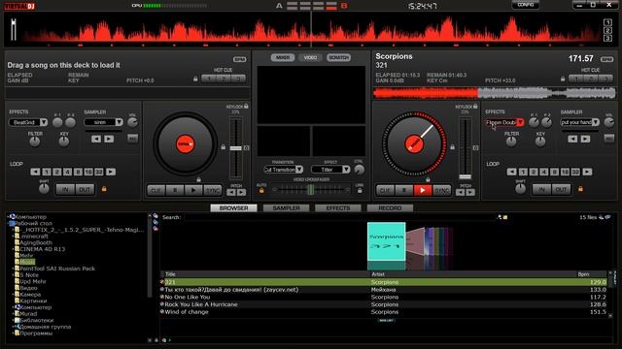The width and height of the screenshot is (622, 349).
Task: Toggle the video crossfader LINK lock
Action: pyautogui.click(x=360, y=191)
